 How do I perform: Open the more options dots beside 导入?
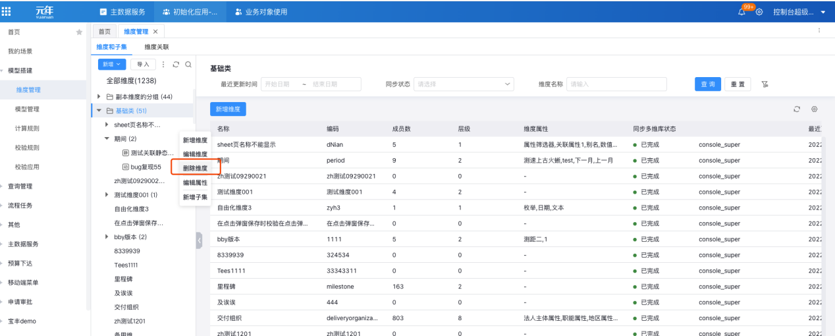[x=163, y=64]
